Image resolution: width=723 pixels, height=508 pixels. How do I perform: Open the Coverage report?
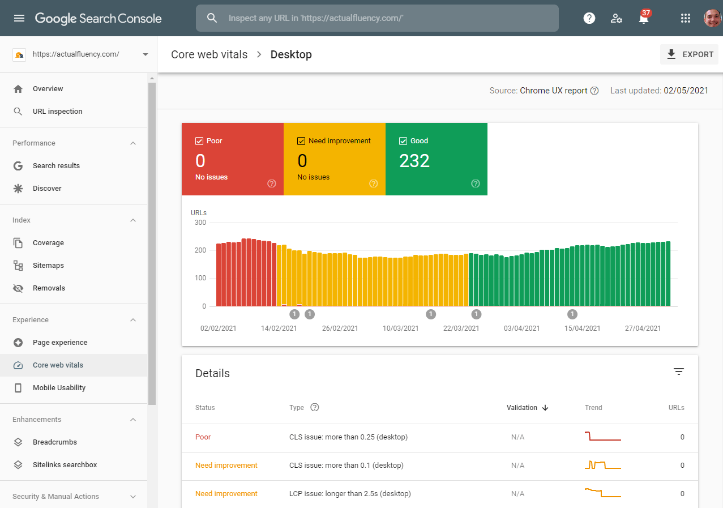[x=74, y=243]
